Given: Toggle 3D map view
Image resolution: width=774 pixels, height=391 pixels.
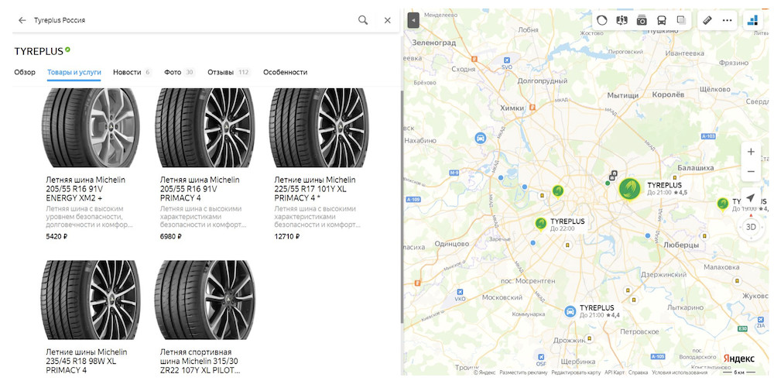Looking at the screenshot, I should tap(751, 227).
